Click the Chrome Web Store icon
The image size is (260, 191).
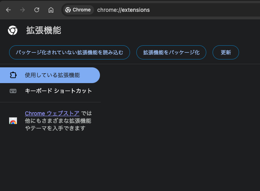[x=13, y=121]
